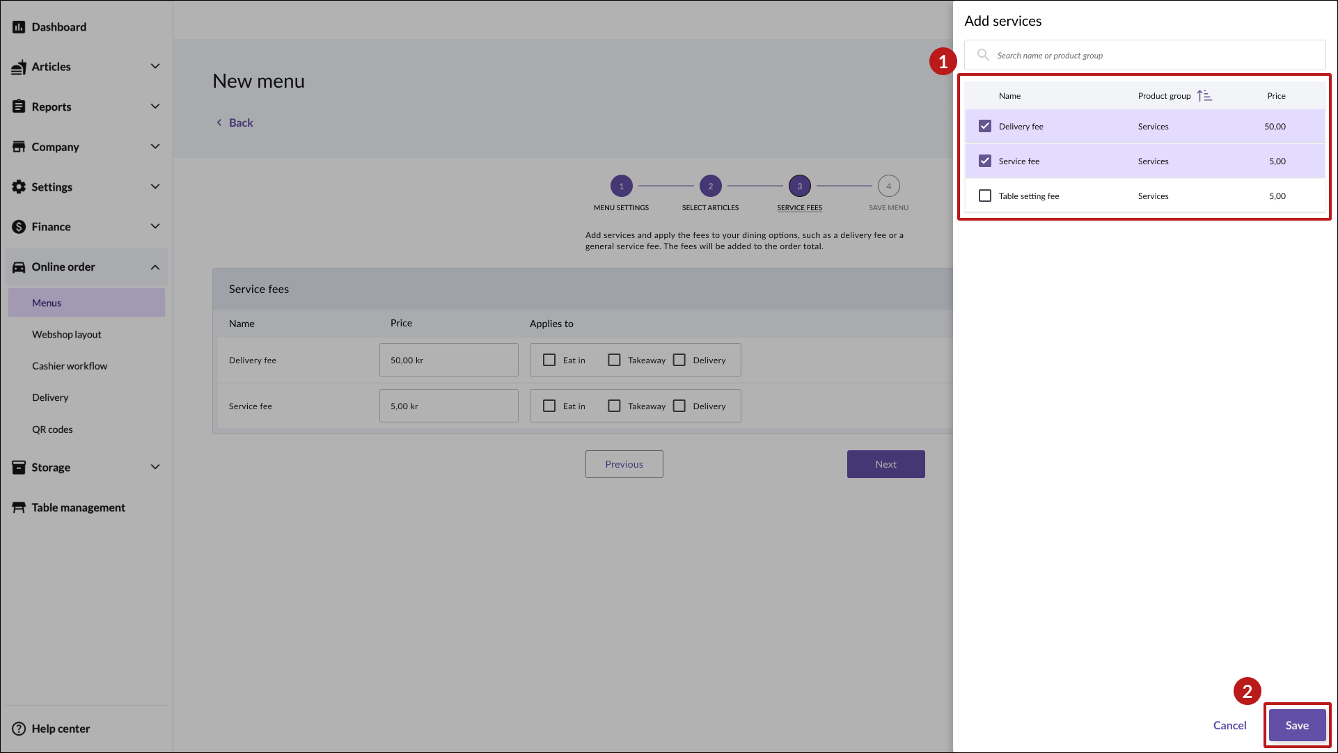Click the Articles food icon in sidebar

[19, 67]
